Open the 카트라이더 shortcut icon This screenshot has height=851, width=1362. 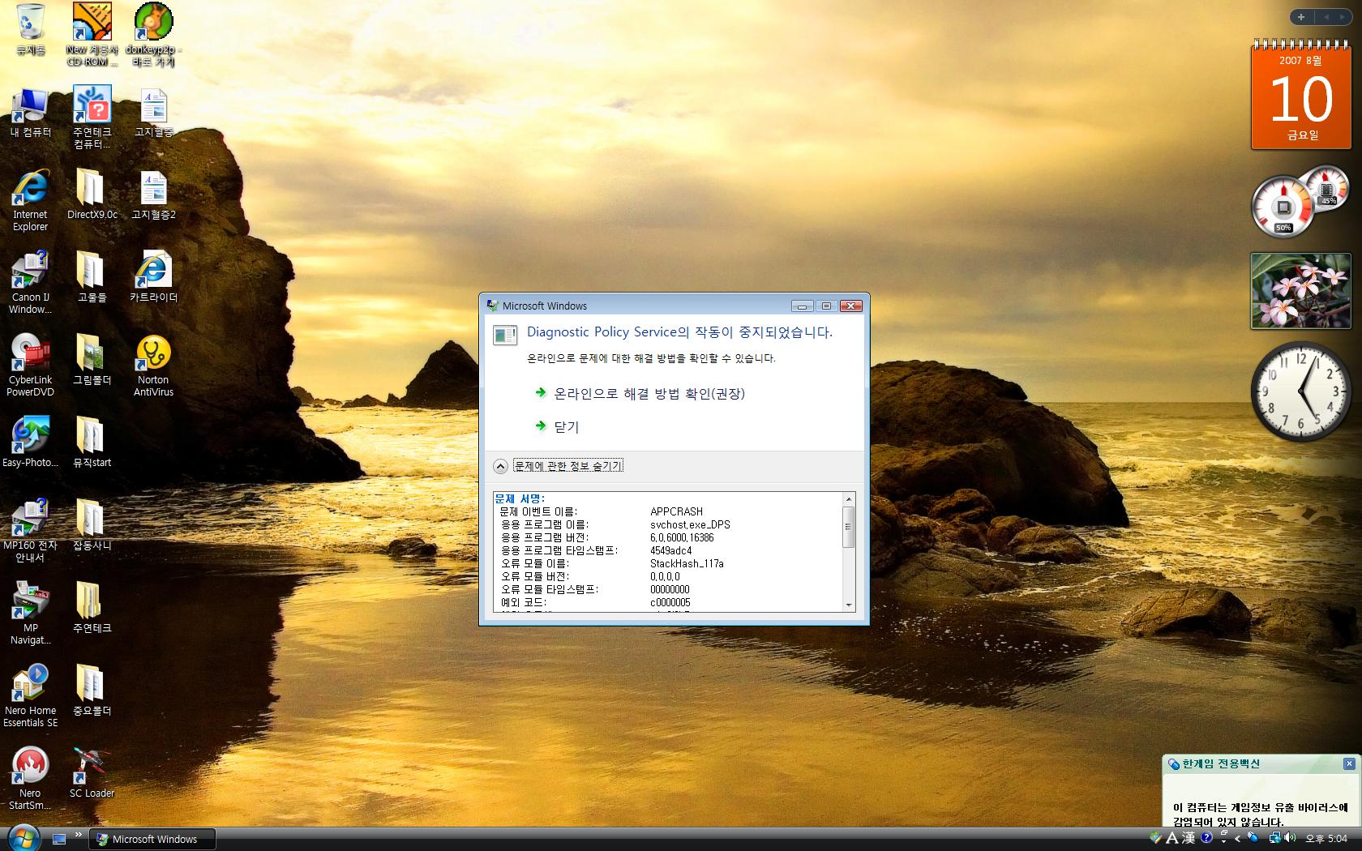coord(153,277)
